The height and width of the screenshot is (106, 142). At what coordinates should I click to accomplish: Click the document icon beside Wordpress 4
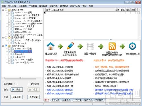(12, 43)
